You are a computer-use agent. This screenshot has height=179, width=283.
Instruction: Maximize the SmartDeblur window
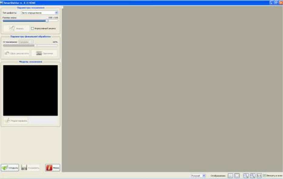click(x=276, y=2)
